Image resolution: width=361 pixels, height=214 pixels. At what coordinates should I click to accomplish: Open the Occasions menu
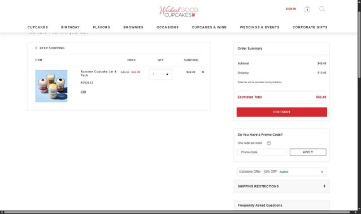(x=168, y=27)
